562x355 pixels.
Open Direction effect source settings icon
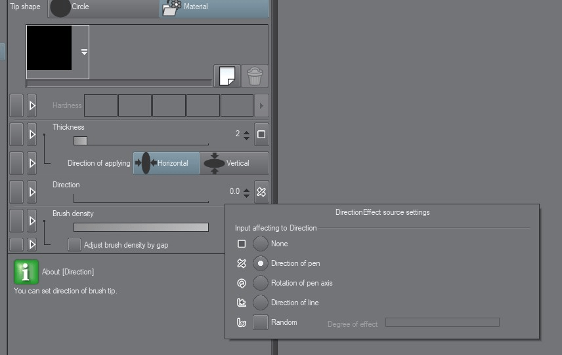coord(261,192)
